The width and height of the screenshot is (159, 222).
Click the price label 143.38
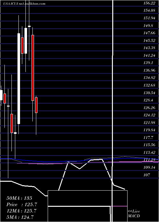[x=149, y=48]
